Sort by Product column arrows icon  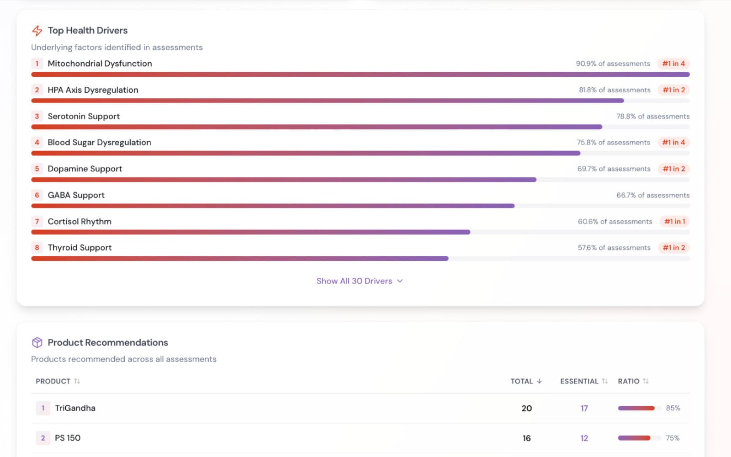[x=77, y=381]
